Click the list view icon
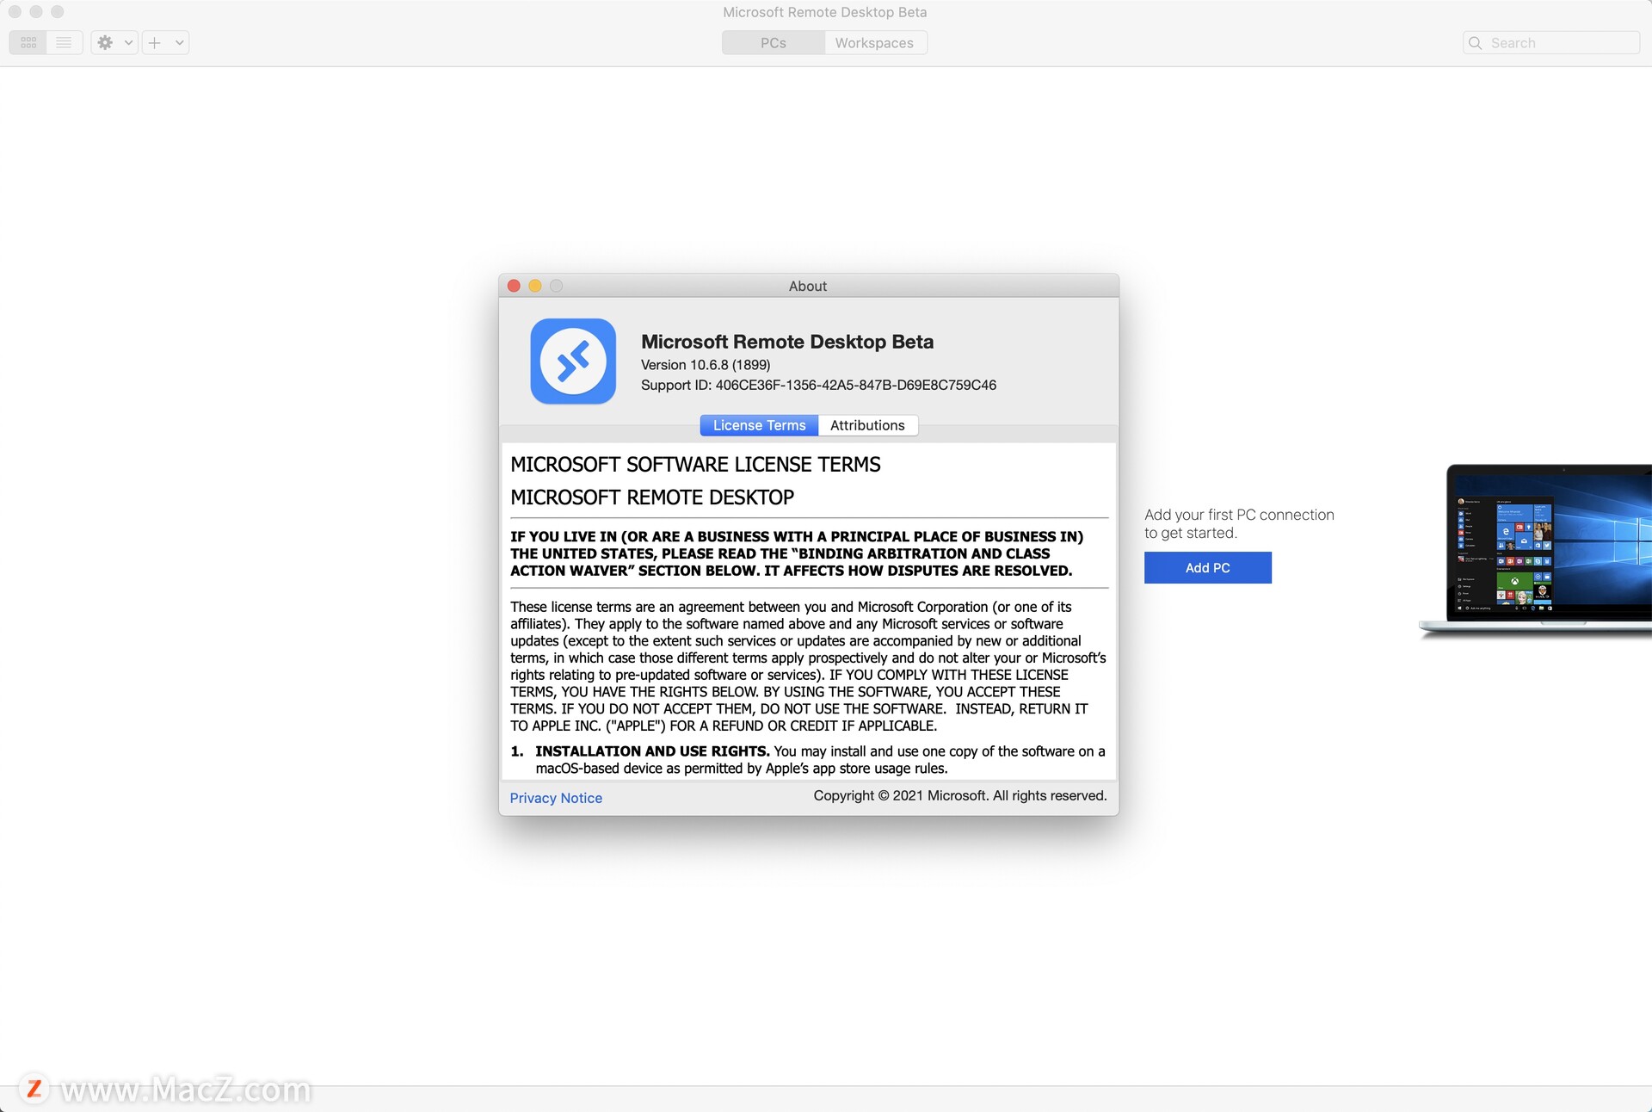 [65, 41]
